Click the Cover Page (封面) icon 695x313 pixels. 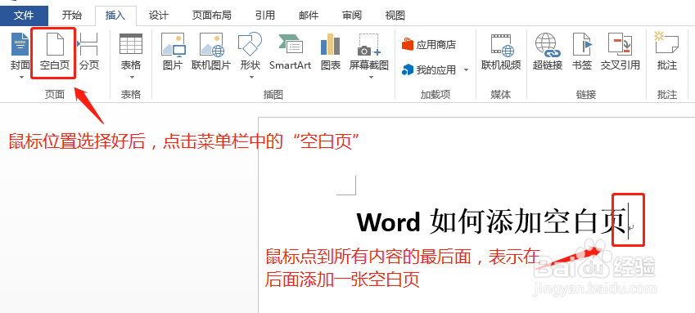[x=20, y=44]
